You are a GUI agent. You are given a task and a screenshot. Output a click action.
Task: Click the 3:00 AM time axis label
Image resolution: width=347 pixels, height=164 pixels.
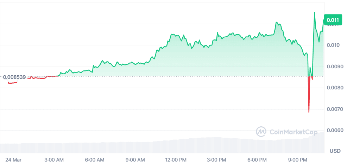click(x=55, y=160)
